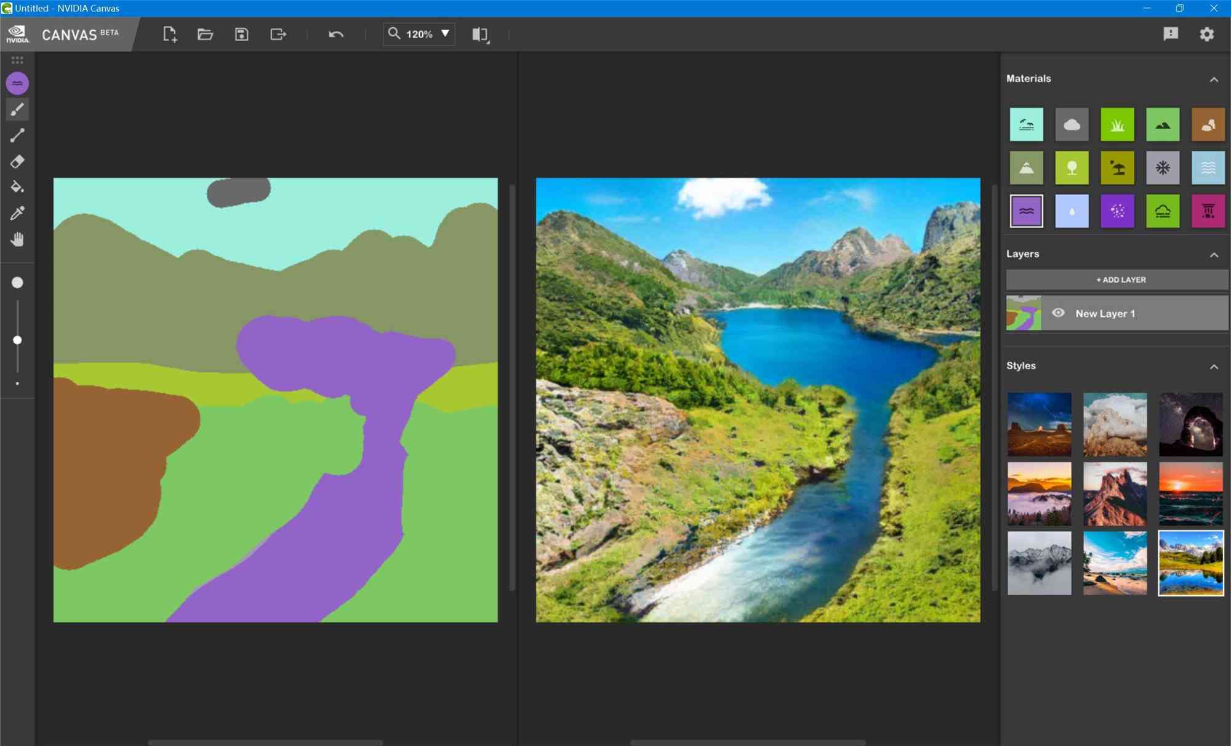Select the Eraser tool
The image size is (1231, 746).
coord(18,161)
